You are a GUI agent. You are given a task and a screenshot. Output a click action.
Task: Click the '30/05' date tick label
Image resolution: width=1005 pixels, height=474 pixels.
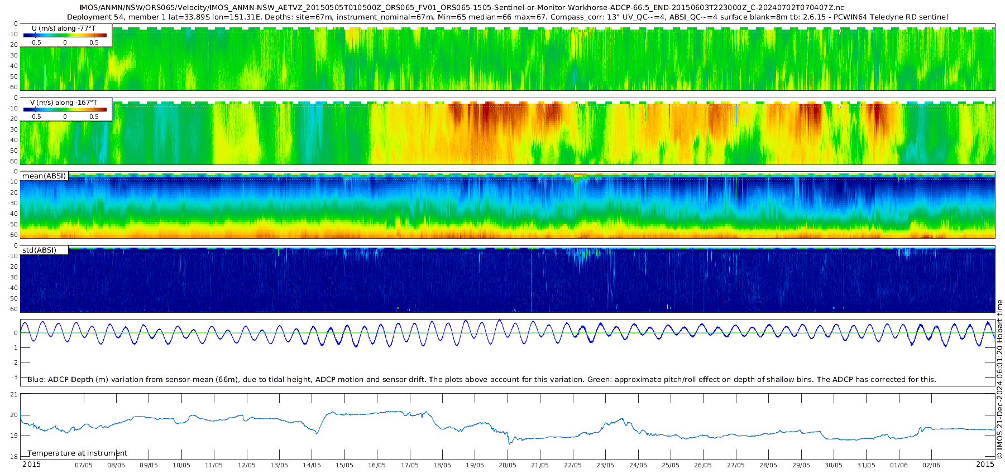834,465
